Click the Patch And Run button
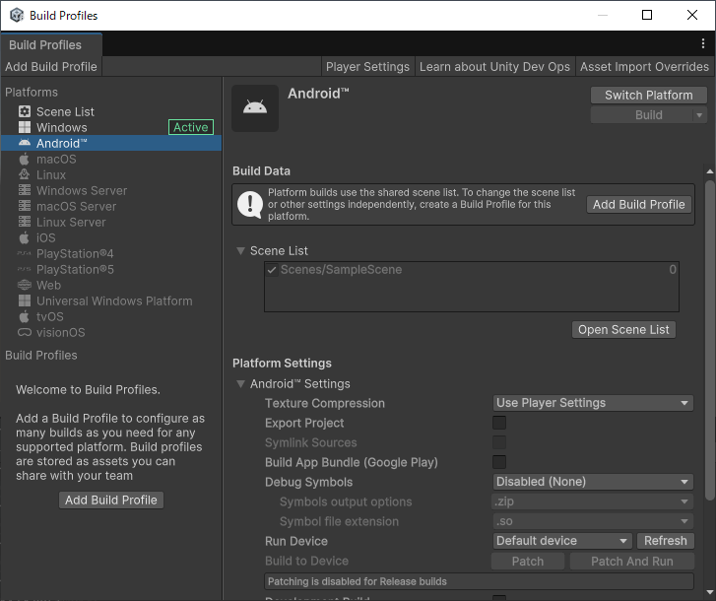Image resolution: width=716 pixels, height=601 pixels. (631, 561)
